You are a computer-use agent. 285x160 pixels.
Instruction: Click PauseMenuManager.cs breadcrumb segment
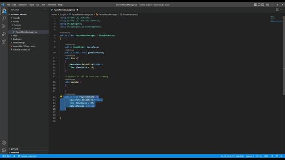click(81, 15)
